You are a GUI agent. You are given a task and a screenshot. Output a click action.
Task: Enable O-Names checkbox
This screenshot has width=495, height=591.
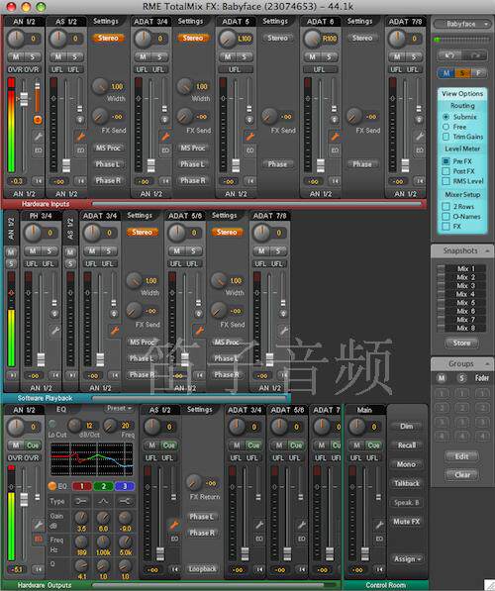(445, 217)
